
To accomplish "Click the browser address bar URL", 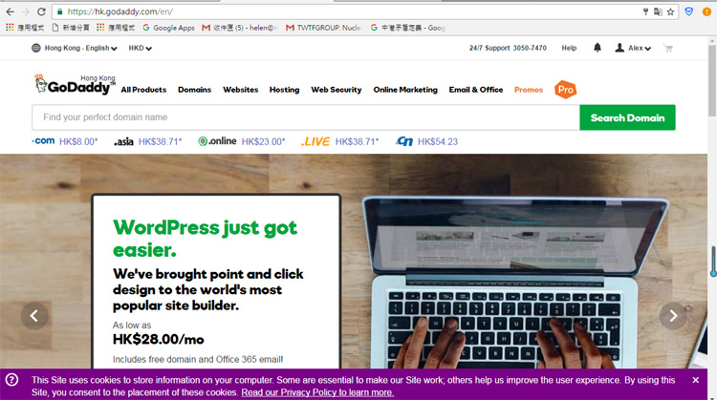I will [120, 11].
